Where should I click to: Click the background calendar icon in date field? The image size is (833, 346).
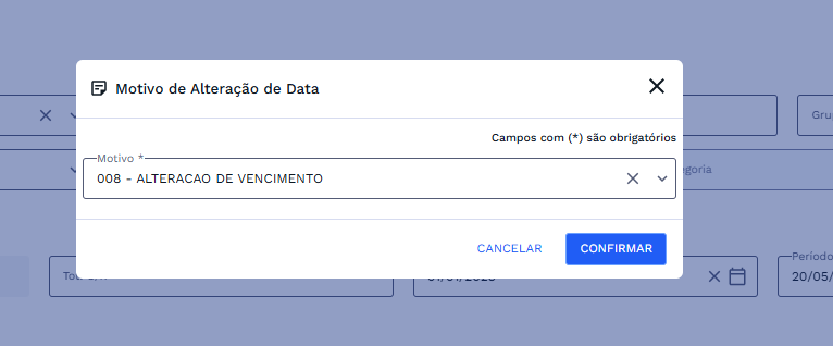pyautogui.click(x=737, y=276)
